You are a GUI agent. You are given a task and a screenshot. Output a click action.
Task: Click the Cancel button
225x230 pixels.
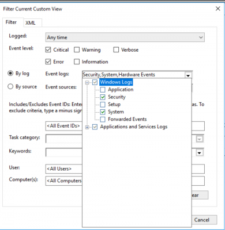coord(201,220)
